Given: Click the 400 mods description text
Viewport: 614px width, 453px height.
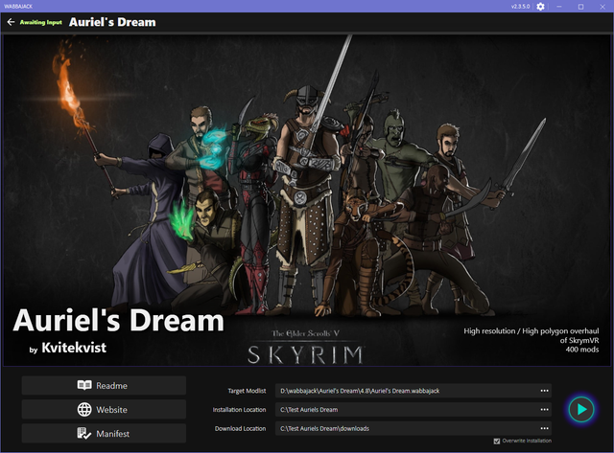Looking at the screenshot, I should pos(582,350).
